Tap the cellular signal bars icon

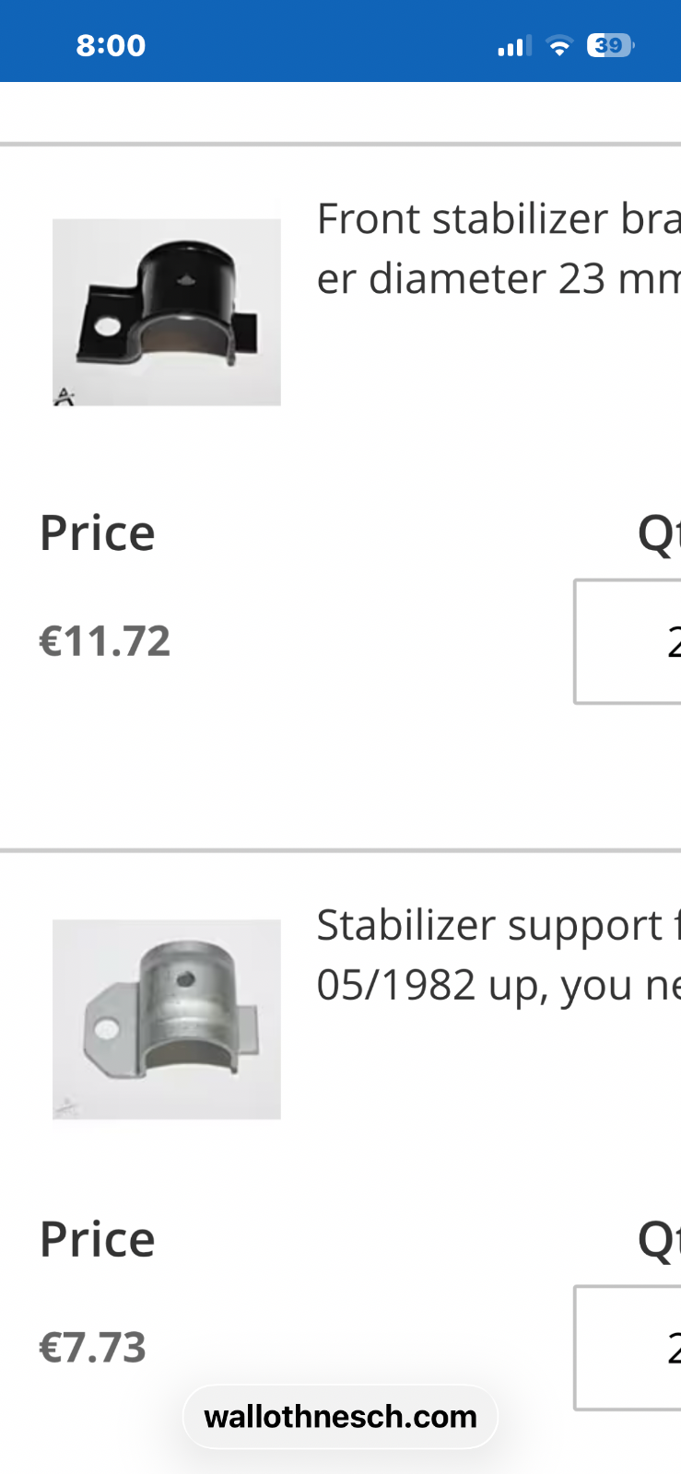(515, 45)
